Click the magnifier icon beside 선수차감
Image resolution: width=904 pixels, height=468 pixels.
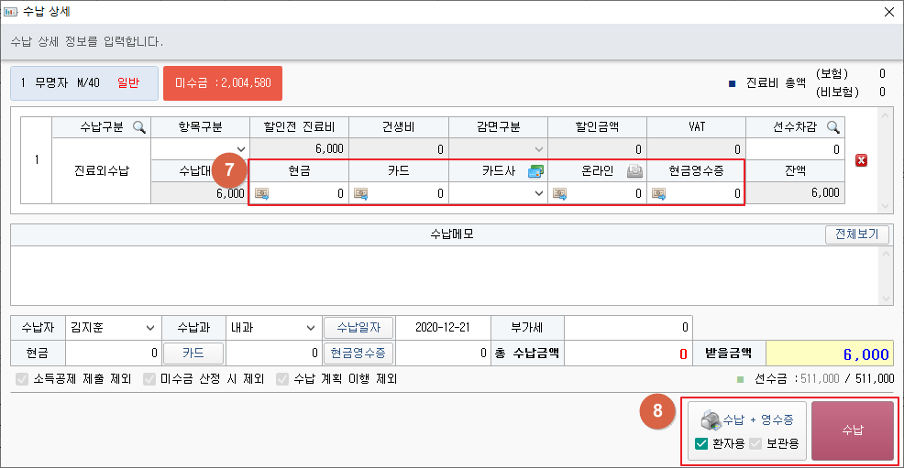(832, 126)
